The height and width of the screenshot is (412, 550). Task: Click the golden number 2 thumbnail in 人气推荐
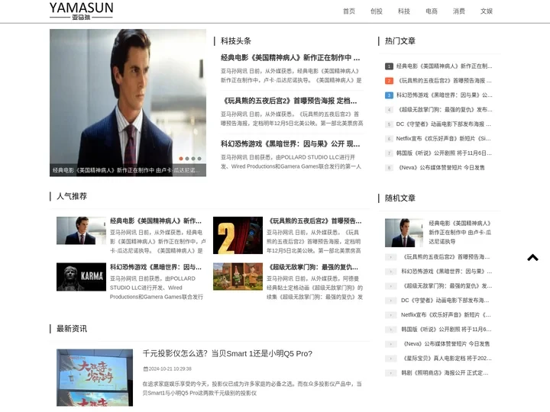click(x=238, y=235)
